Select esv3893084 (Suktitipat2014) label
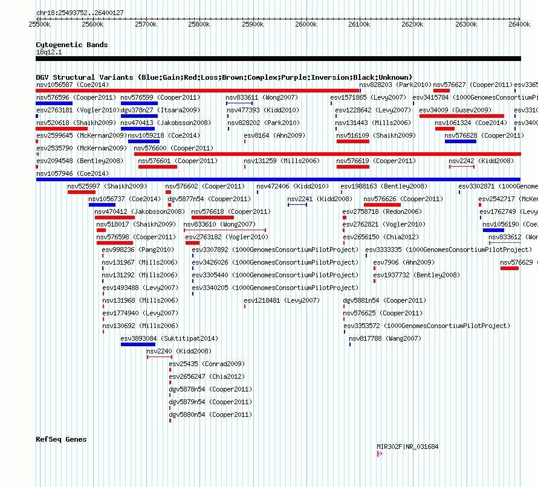Screen dimensions: 538x487 point(169,338)
